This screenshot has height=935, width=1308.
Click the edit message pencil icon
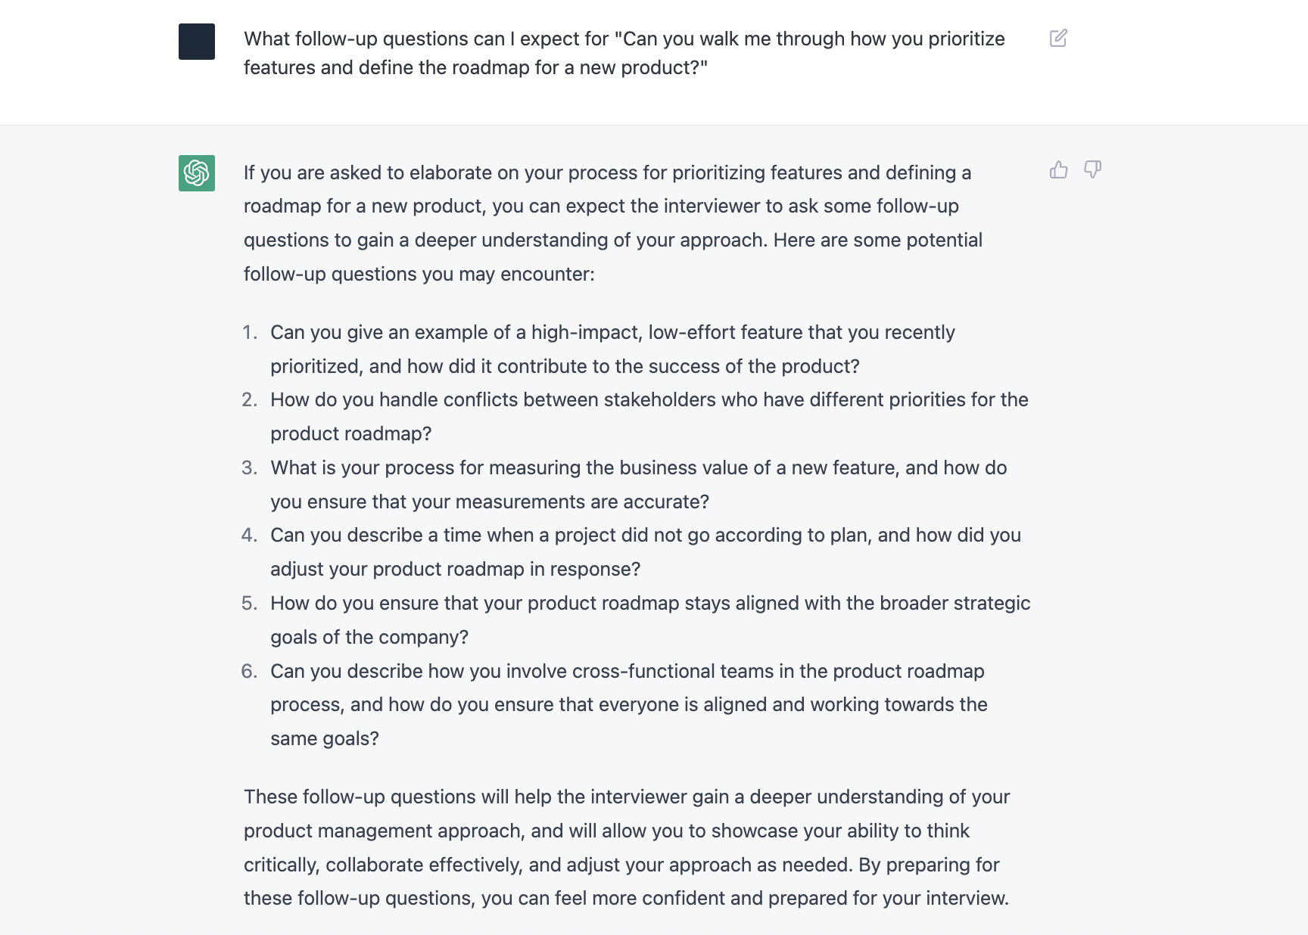1058,39
